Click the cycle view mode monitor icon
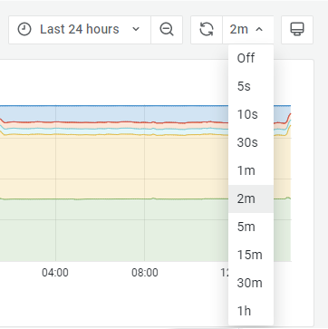 [297, 30]
